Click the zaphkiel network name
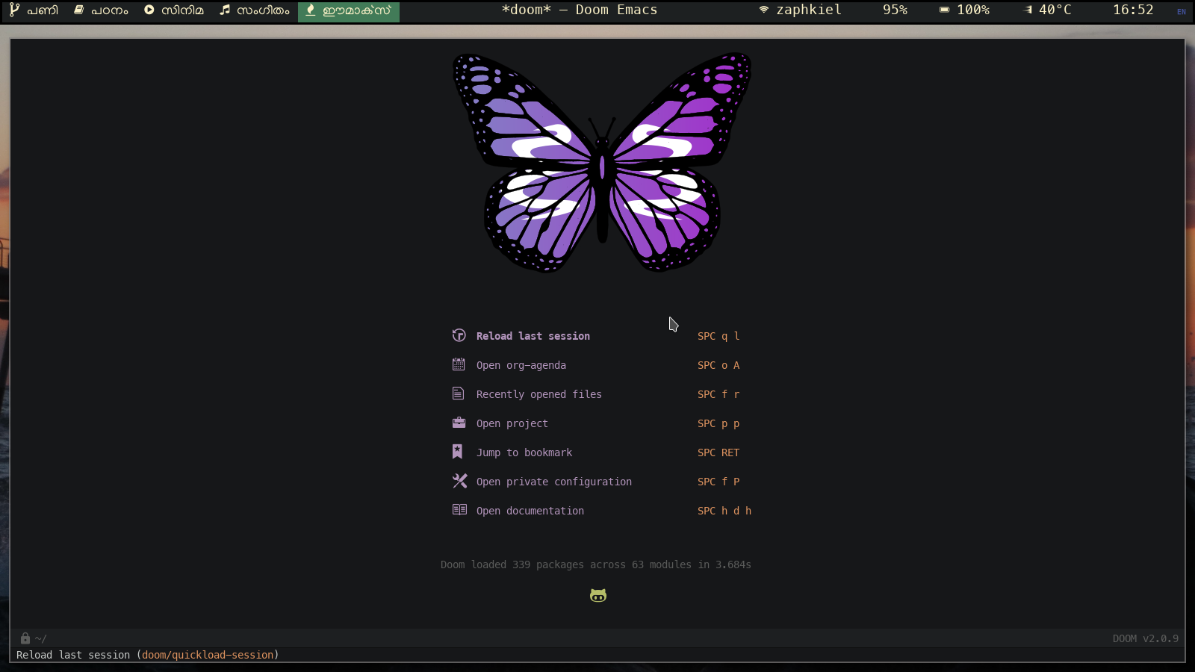 tap(809, 10)
